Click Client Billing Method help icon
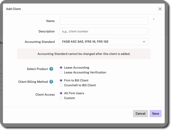Image resolution: width=171 pixels, height=130 pixels. pos(51,82)
